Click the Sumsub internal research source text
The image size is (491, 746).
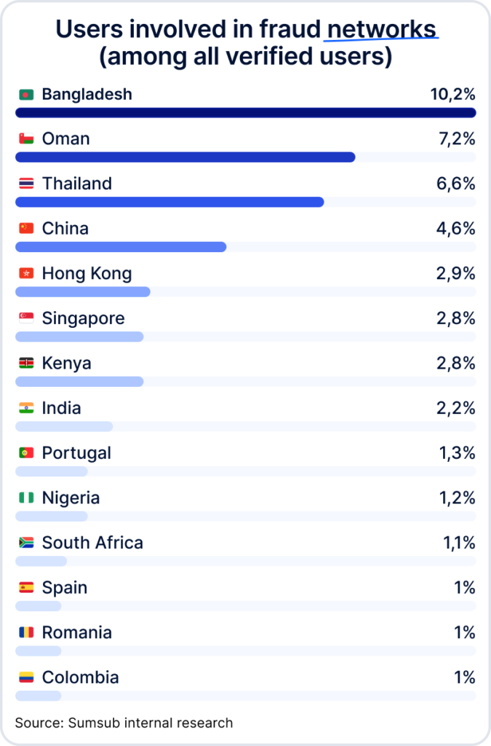(x=124, y=723)
